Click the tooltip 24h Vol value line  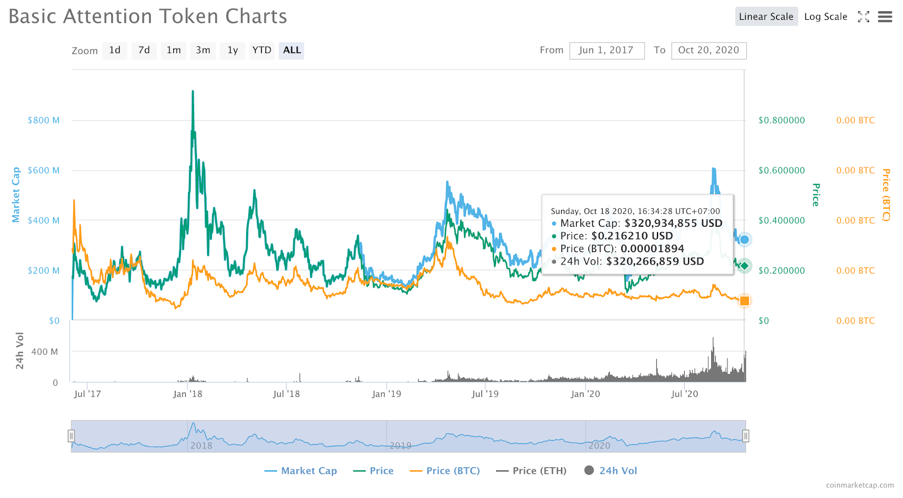(x=628, y=261)
